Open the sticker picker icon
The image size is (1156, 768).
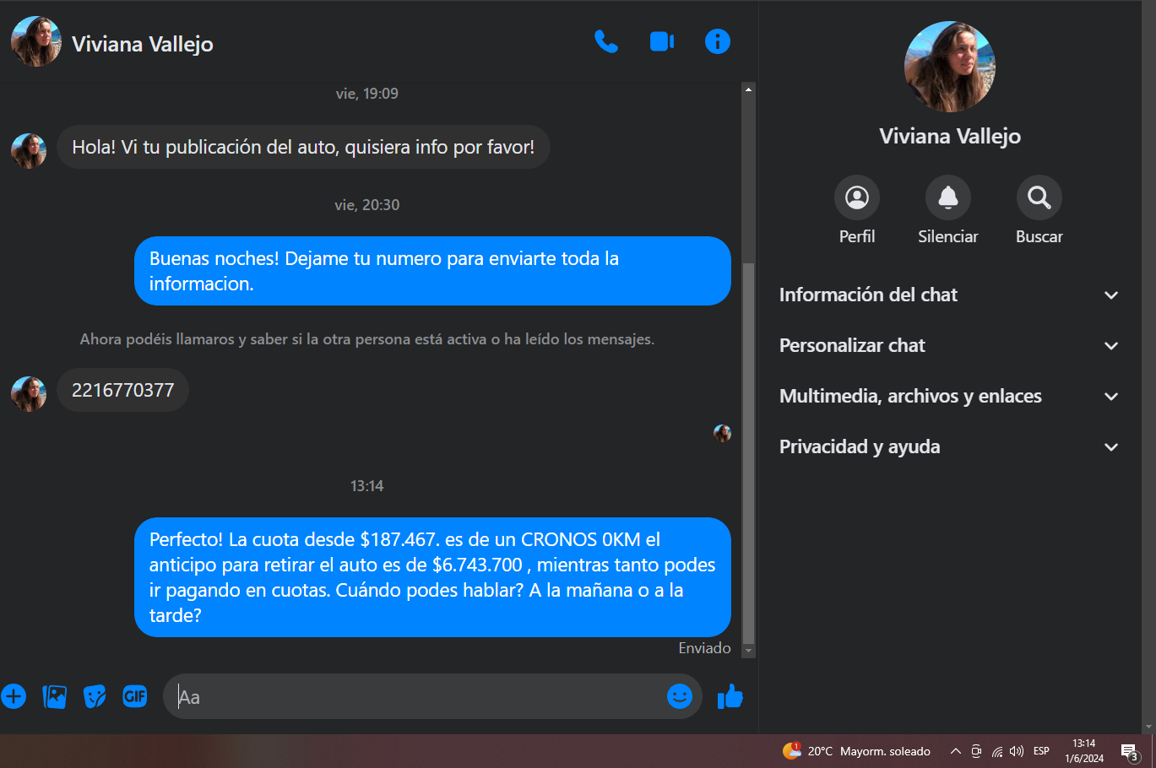(95, 696)
